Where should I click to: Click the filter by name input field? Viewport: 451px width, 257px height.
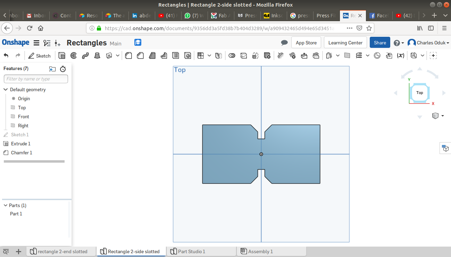[x=36, y=79]
